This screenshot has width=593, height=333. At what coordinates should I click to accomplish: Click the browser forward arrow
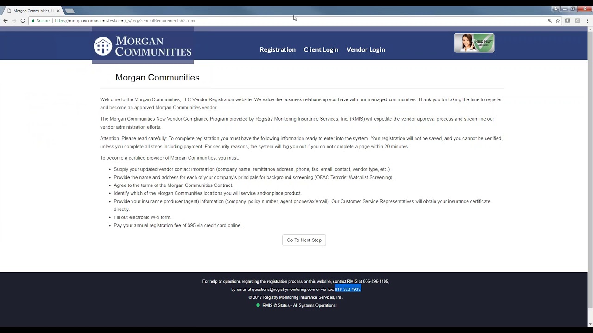pyautogui.click(x=14, y=21)
